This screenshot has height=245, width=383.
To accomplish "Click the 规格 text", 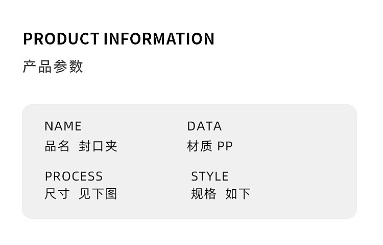I will point(204,194).
